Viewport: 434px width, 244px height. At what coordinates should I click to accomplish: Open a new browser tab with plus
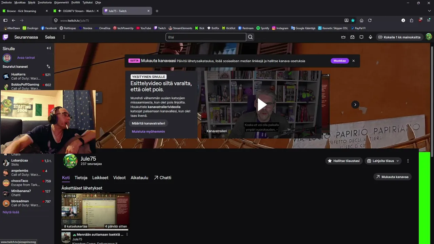157,11
